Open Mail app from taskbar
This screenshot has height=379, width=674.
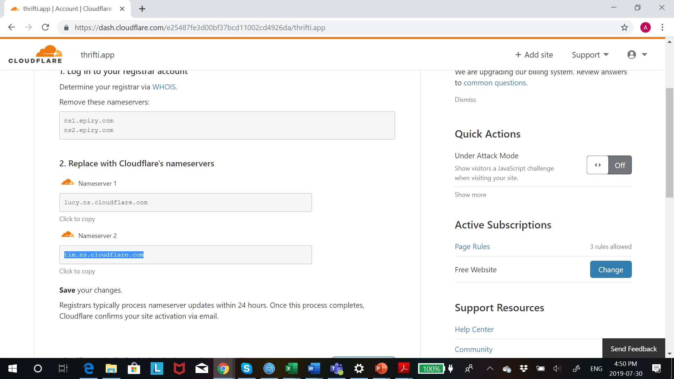(201, 368)
